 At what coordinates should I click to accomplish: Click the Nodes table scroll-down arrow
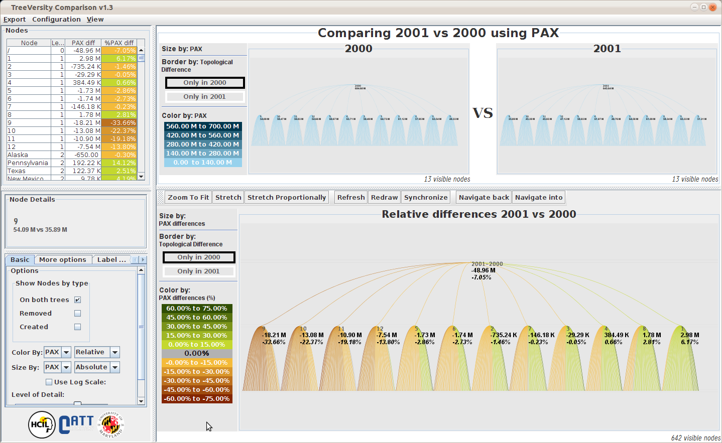[x=141, y=176]
